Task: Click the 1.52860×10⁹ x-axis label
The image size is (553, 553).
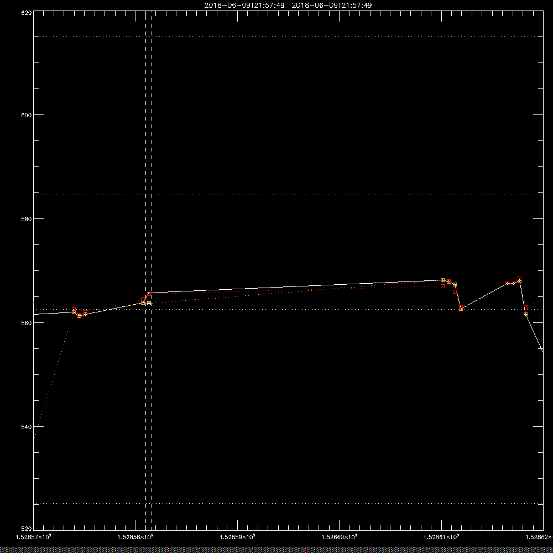Action: click(340, 537)
